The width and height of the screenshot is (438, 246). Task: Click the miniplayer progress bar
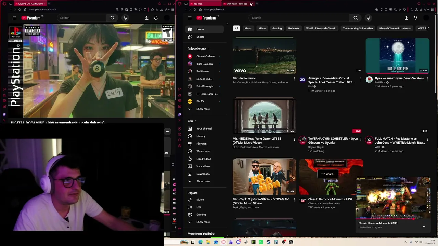tap(393, 219)
